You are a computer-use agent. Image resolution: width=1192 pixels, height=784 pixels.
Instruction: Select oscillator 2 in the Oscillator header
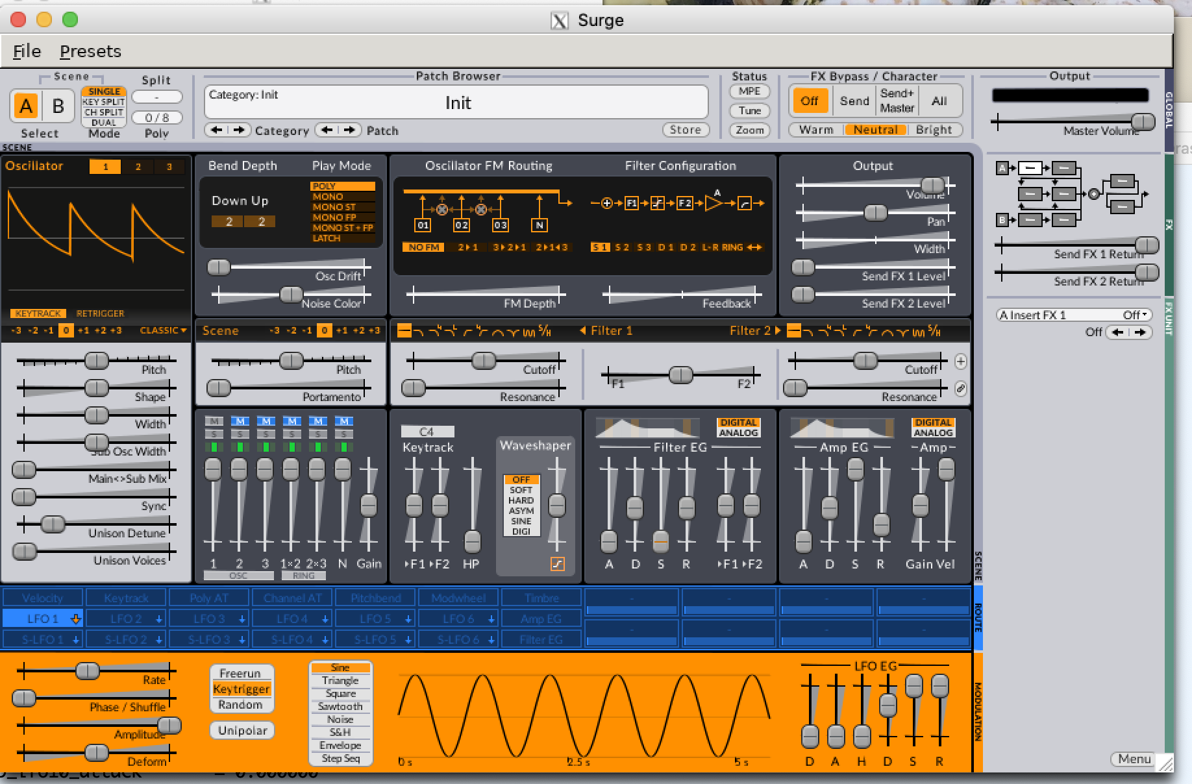138,167
